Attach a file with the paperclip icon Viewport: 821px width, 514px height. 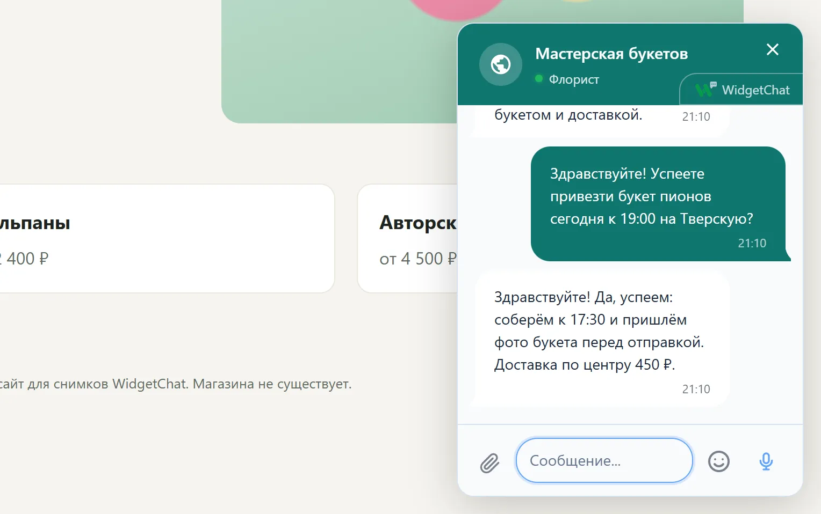(489, 462)
